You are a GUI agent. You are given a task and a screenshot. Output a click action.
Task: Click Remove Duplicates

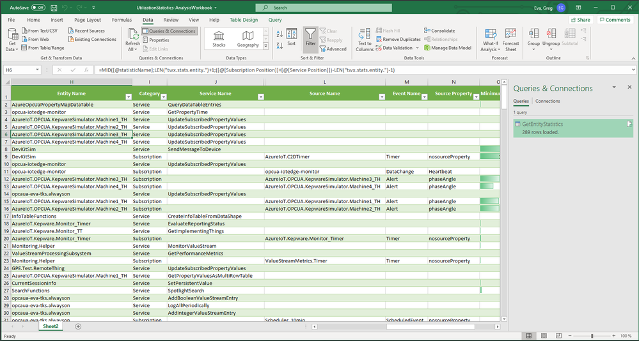click(398, 39)
